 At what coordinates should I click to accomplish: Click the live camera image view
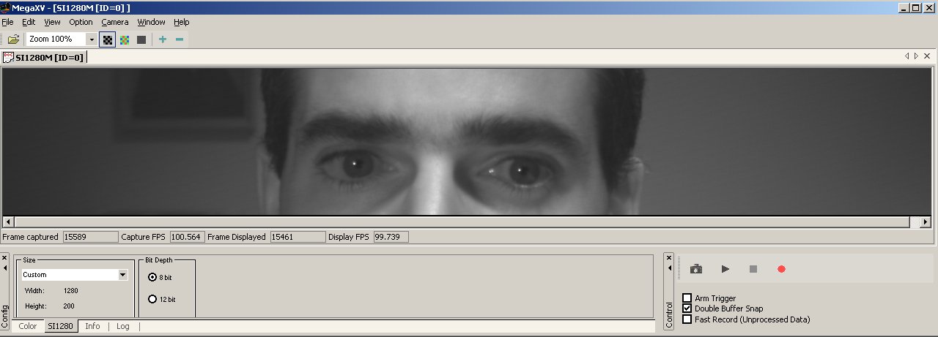466,142
